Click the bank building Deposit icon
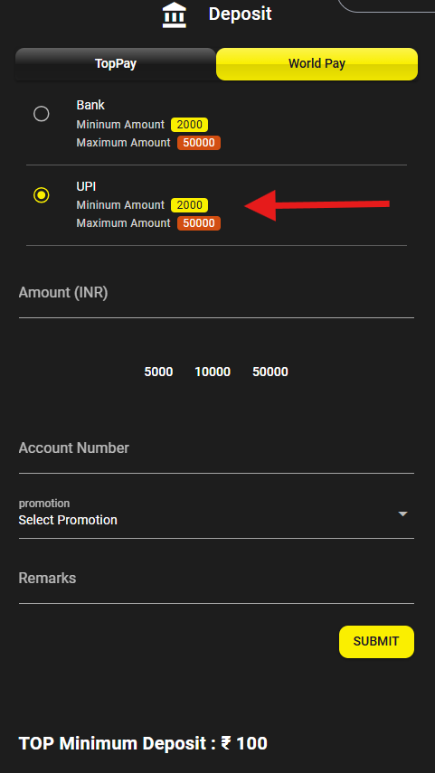The width and height of the screenshot is (435, 773). (x=175, y=14)
